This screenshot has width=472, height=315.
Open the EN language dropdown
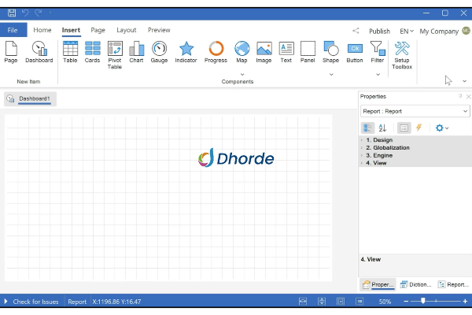406,31
